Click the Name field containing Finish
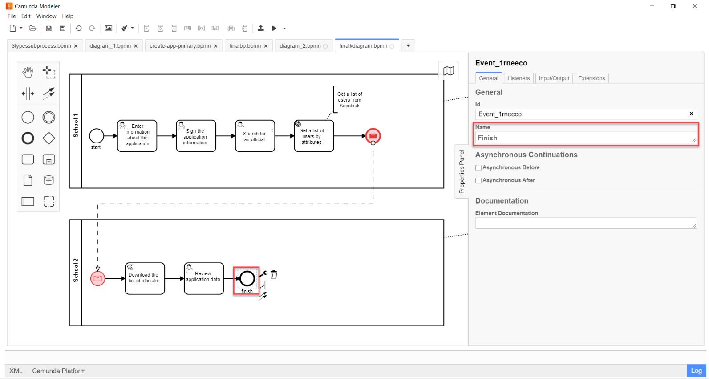Viewport: 709px width, 379px height. (x=586, y=138)
